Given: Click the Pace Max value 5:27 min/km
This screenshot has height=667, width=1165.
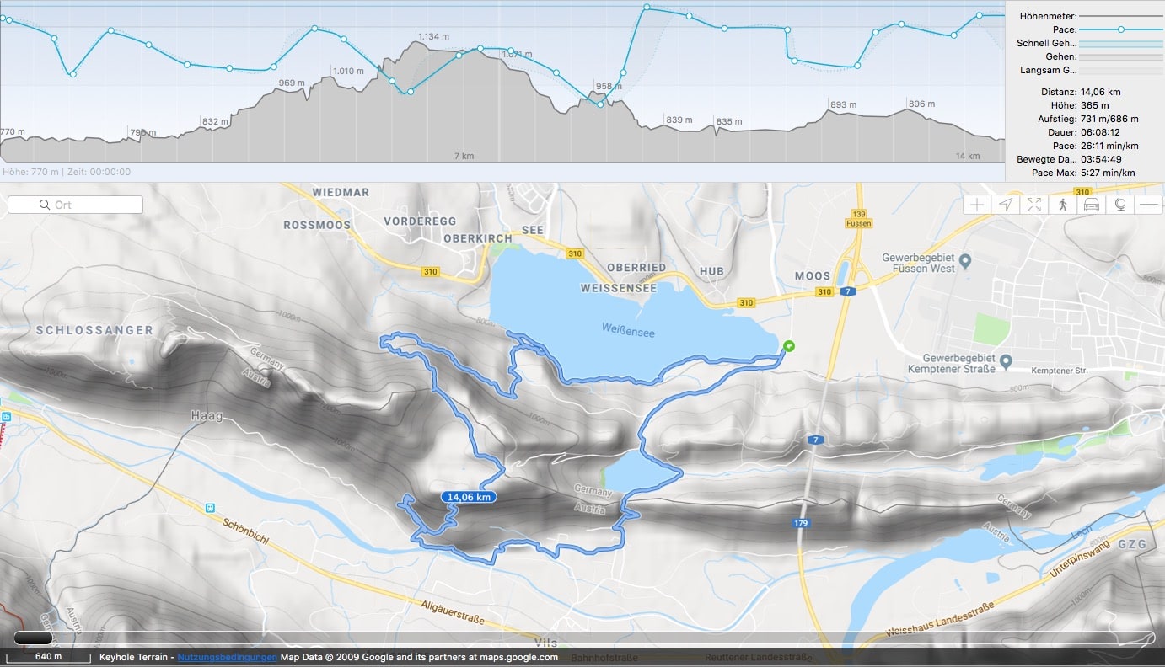Looking at the screenshot, I should pos(1107,173).
